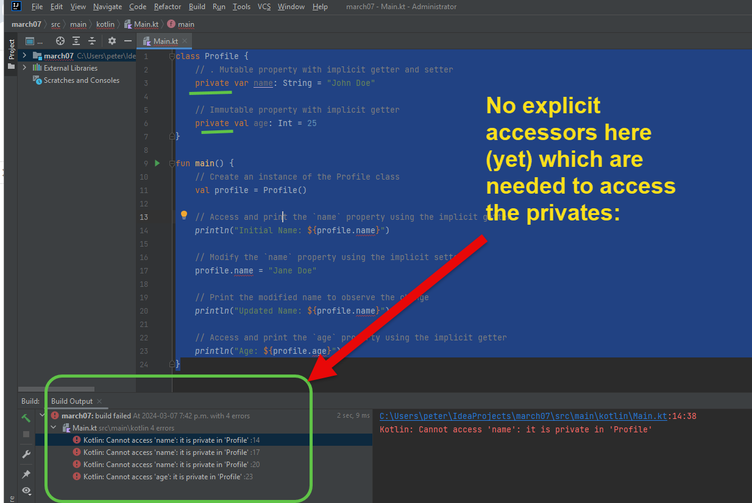Click the Build: panel label
This screenshot has height=503, width=752.
click(x=30, y=401)
